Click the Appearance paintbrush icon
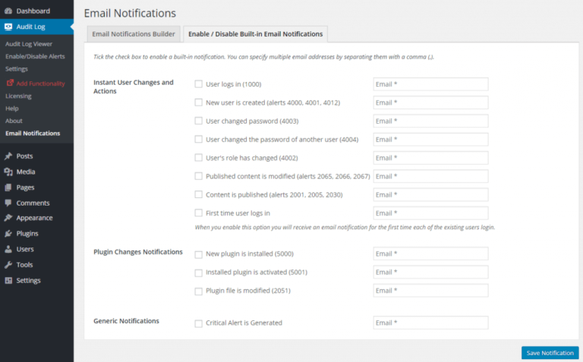Screen dimensions: 583x362 (x=8, y=218)
